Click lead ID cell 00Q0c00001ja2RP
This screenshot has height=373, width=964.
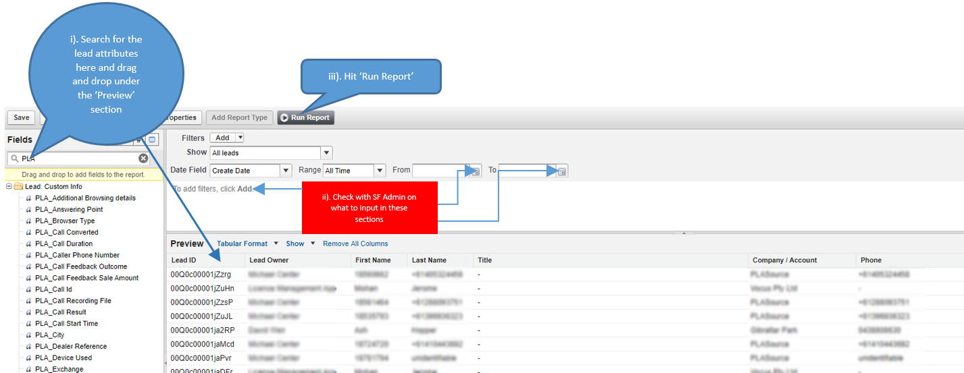[203, 331]
